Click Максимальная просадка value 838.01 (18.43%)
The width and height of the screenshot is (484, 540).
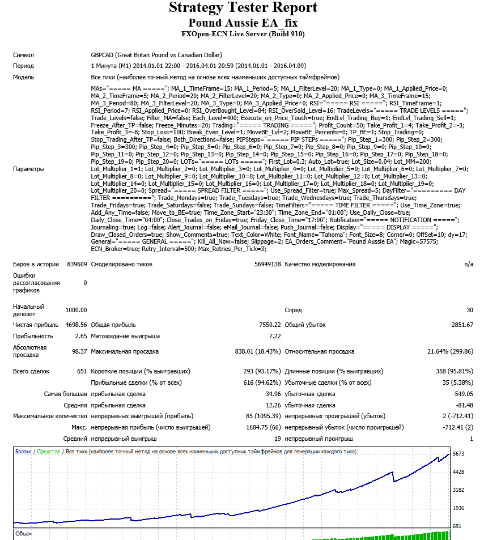point(258,351)
